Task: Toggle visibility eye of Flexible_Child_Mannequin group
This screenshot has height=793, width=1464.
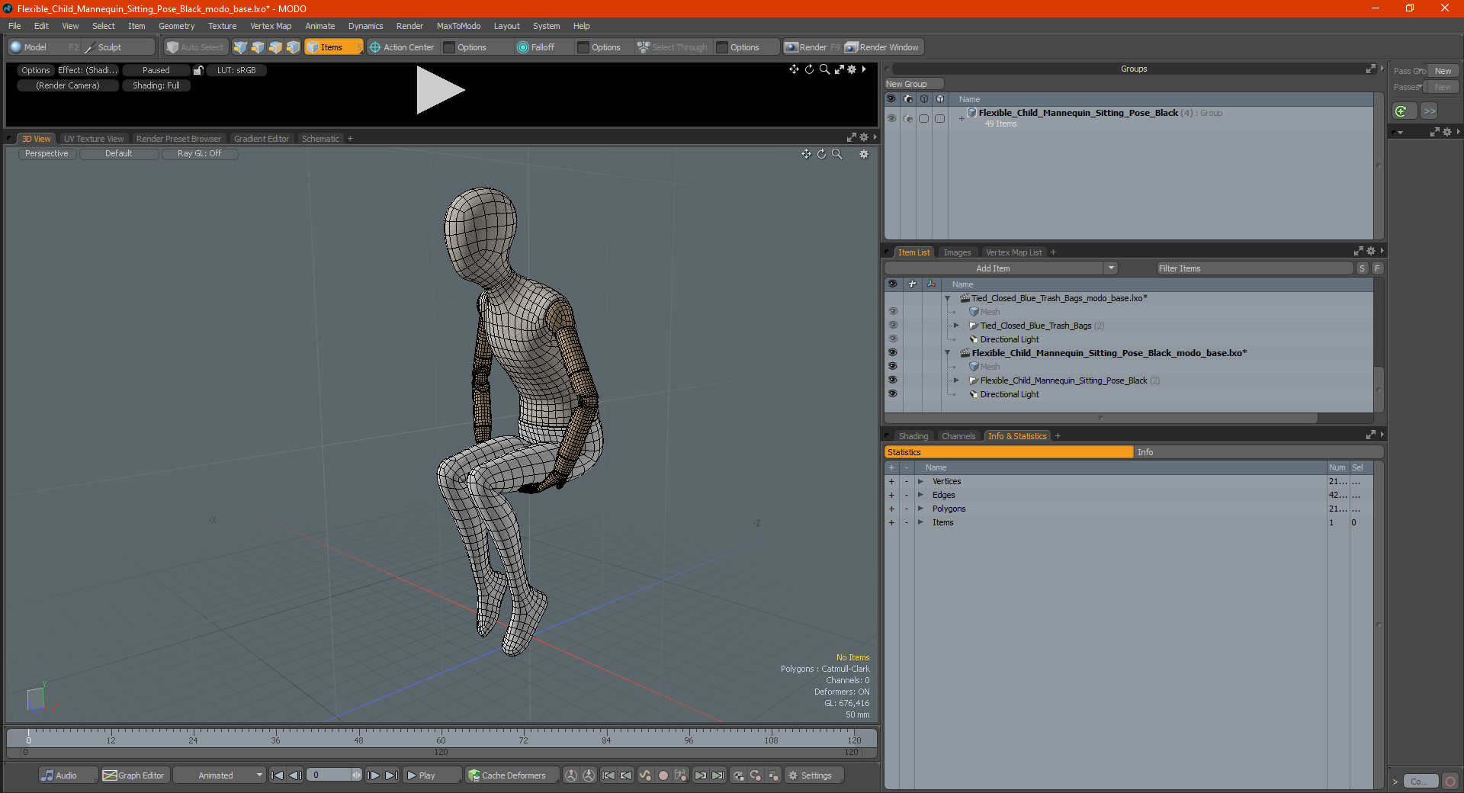Action: (x=891, y=118)
